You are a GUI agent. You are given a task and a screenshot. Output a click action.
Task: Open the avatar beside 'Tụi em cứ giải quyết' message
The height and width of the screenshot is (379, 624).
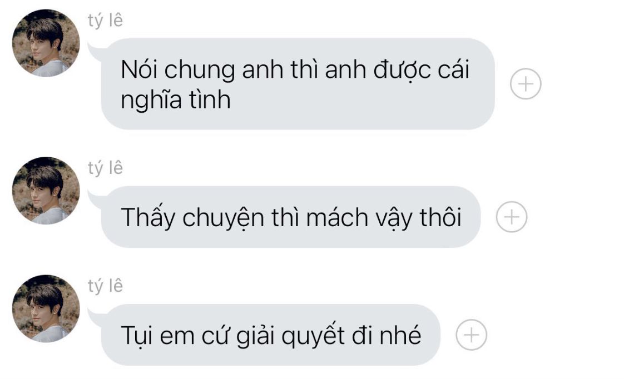(x=46, y=308)
